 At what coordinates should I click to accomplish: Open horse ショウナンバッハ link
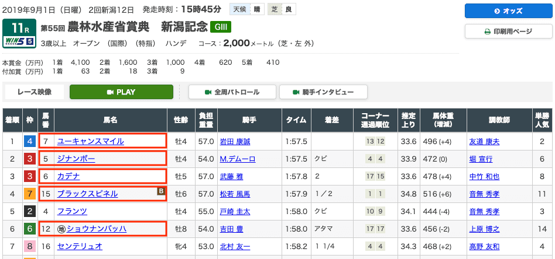coord(96,229)
